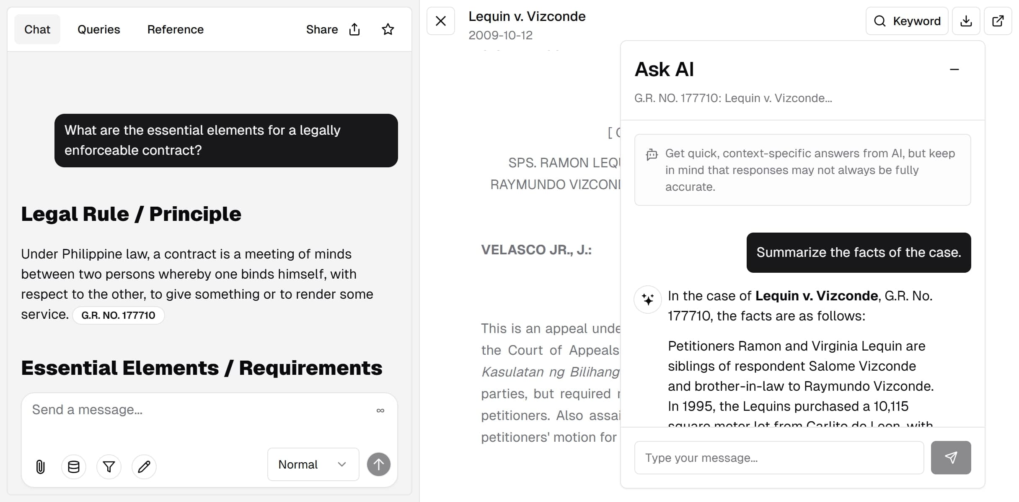Click the paperclip attach file icon
1019x502 pixels.
[x=40, y=466]
